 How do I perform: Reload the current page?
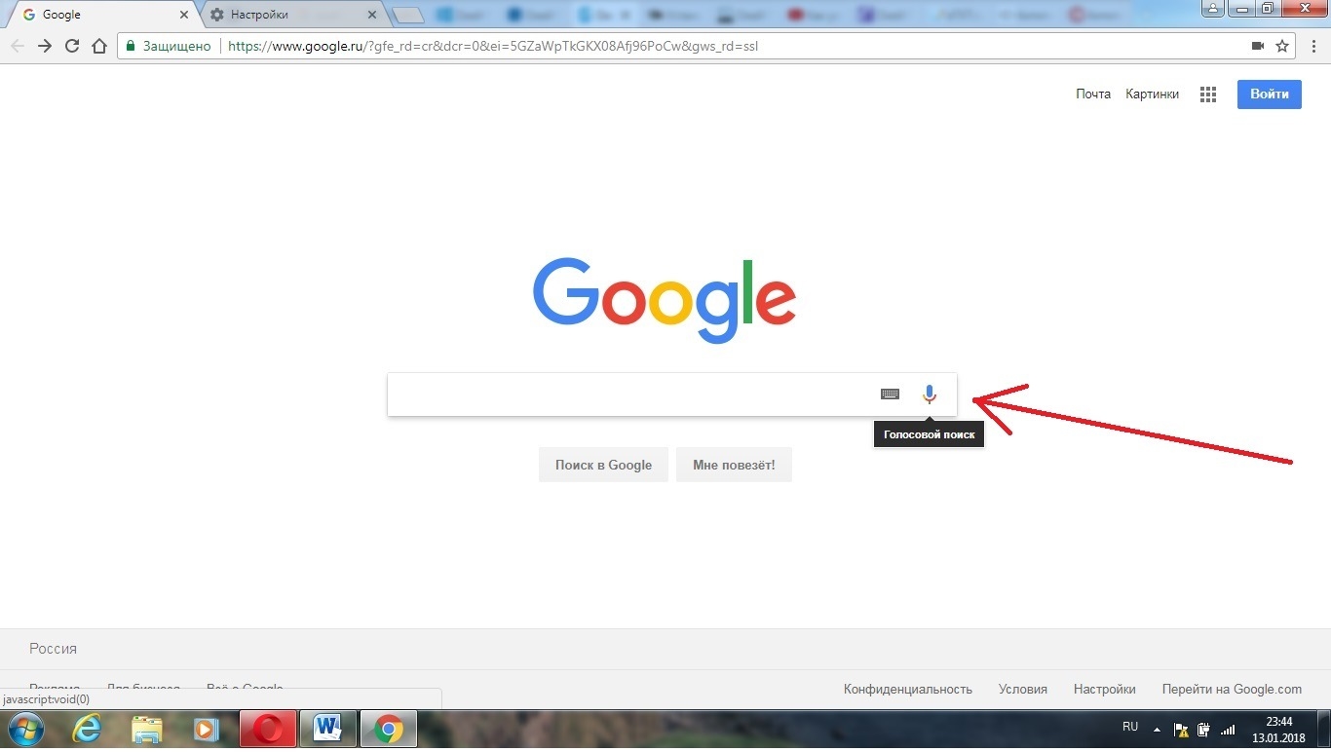click(x=71, y=46)
